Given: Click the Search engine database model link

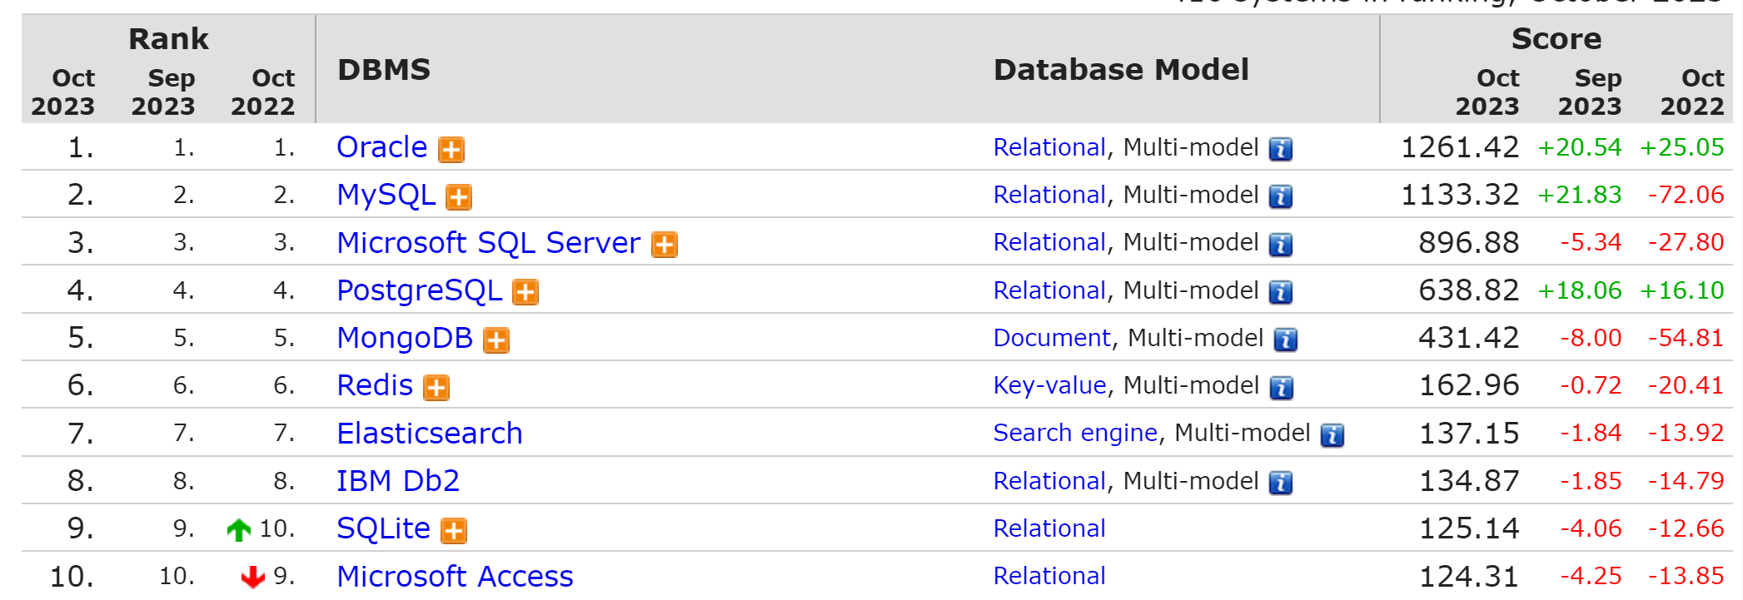Looking at the screenshot, I should (1075, 433).
